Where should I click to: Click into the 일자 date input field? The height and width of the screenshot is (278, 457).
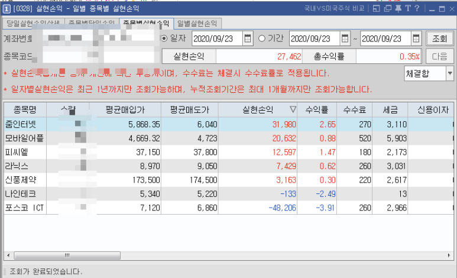(217, 38)
